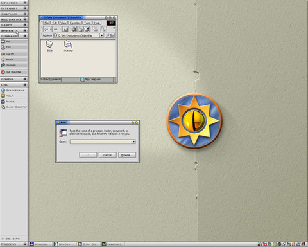Expand the Config sidebar section
The height and width of the screenshot is (247, 308).
pyautogui.click(x=14, y=79)
